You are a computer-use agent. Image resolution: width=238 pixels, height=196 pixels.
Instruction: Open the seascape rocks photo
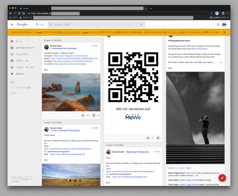tap(71, 92)
